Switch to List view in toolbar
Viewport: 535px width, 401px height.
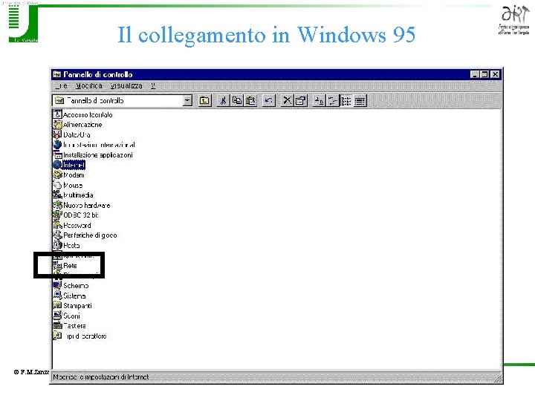(x=346, y=100)
